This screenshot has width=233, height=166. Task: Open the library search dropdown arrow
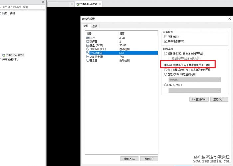(x=43, y=7)
